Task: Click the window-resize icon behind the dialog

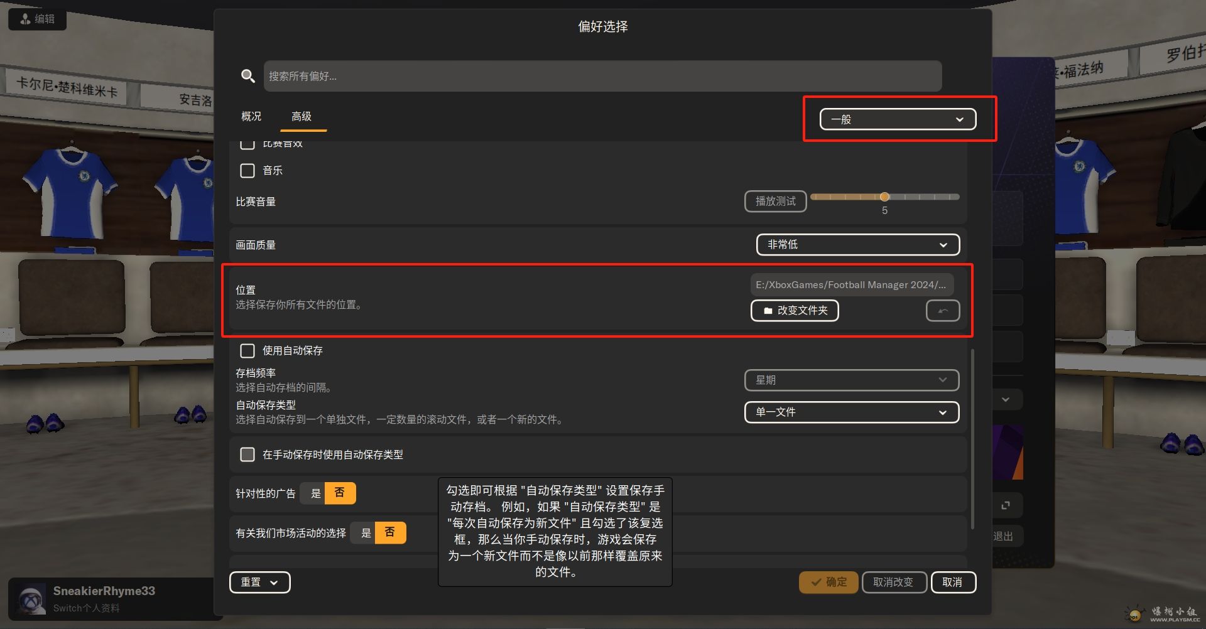Action: [1006, 505]
